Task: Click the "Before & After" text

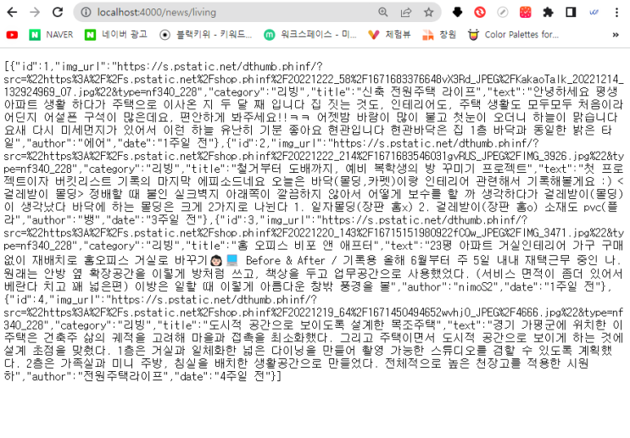Action: (286, 261)
